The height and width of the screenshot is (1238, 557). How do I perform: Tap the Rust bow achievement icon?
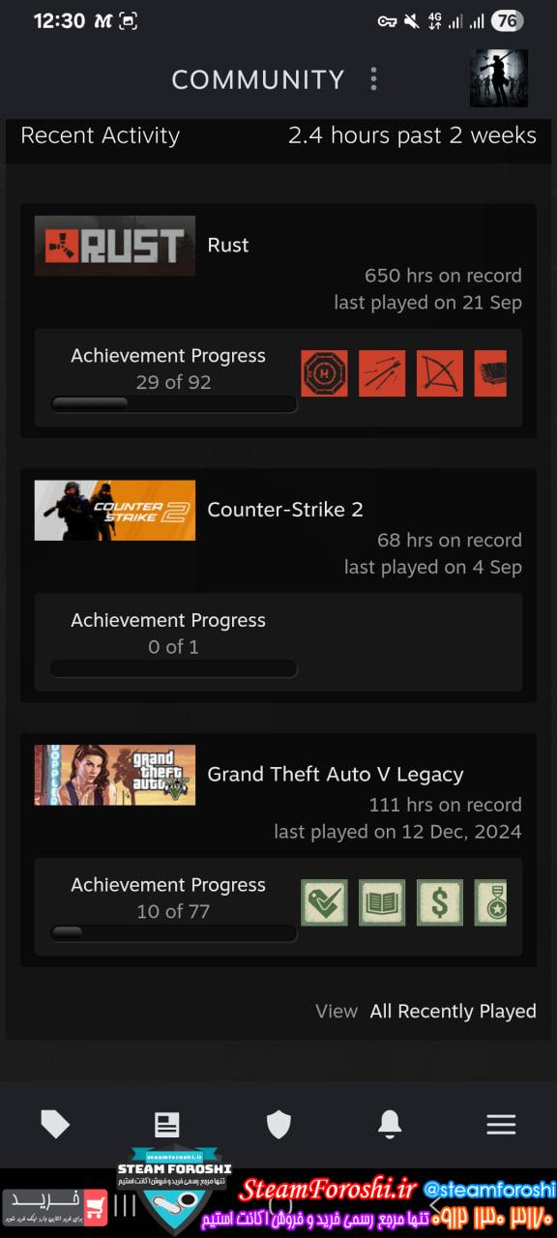click(440, 373)
